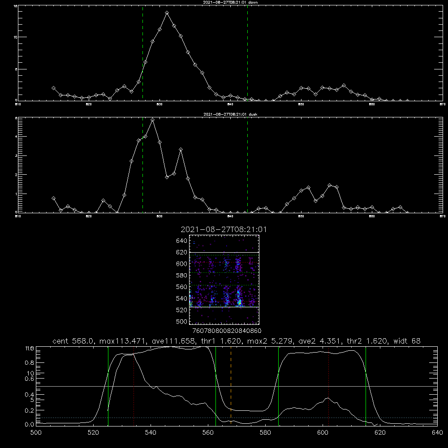
Task: Click the 540 x-axis label on bottom plot
Action: point(151,433)
